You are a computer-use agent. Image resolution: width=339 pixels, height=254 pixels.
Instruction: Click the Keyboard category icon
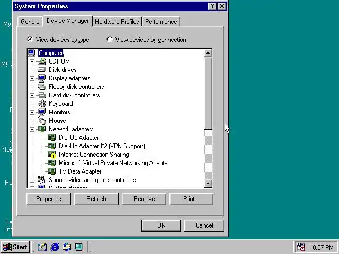click(42, 104)
